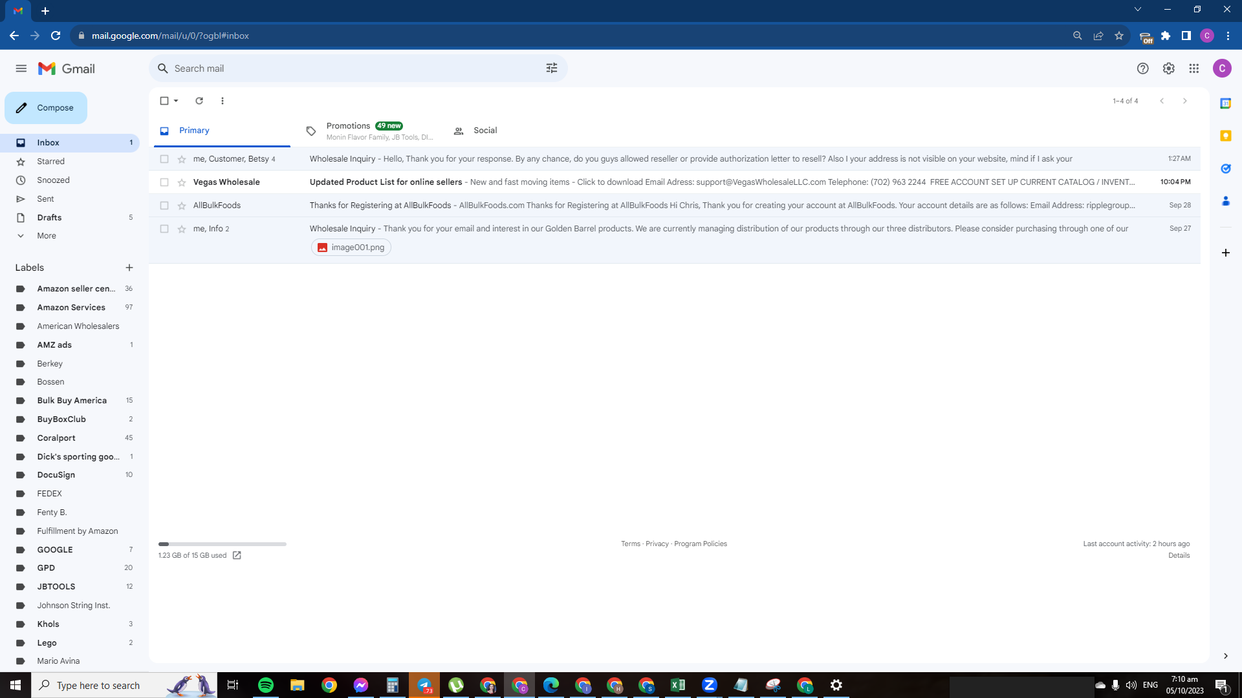Get add-ons plus icon in side panel

(1225, 253)
